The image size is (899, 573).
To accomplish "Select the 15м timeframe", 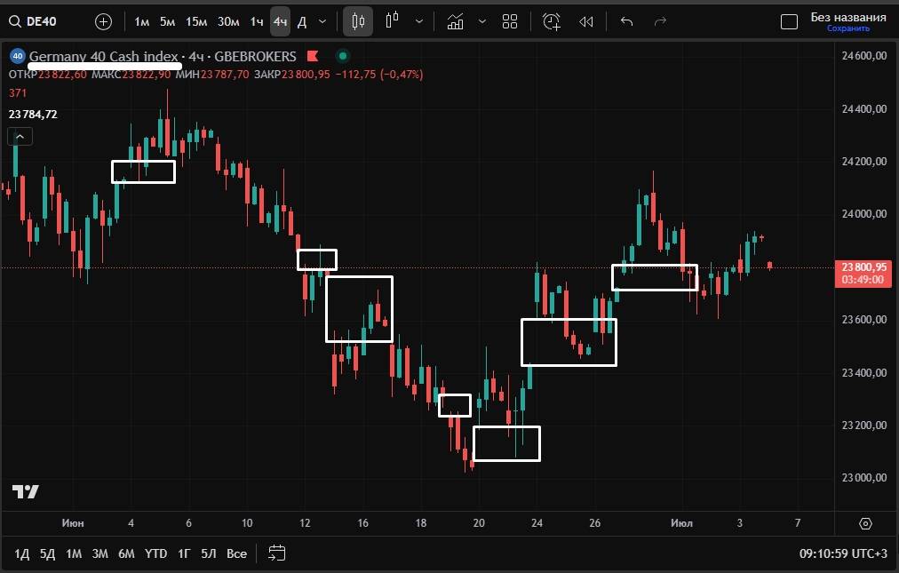I will click(196, 22).
